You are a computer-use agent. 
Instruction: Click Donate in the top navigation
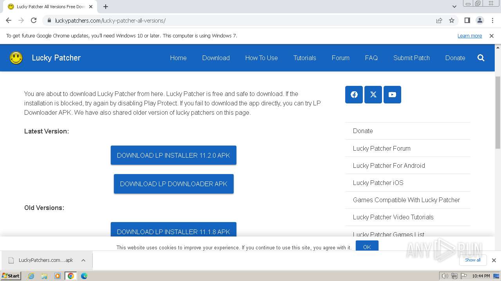click(455, 58)
